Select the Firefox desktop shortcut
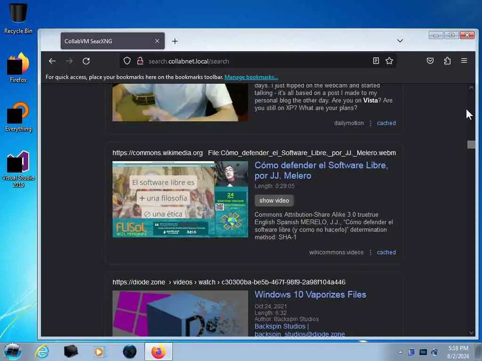This screenshot has width=482, height=361. (x=18, y=68)
